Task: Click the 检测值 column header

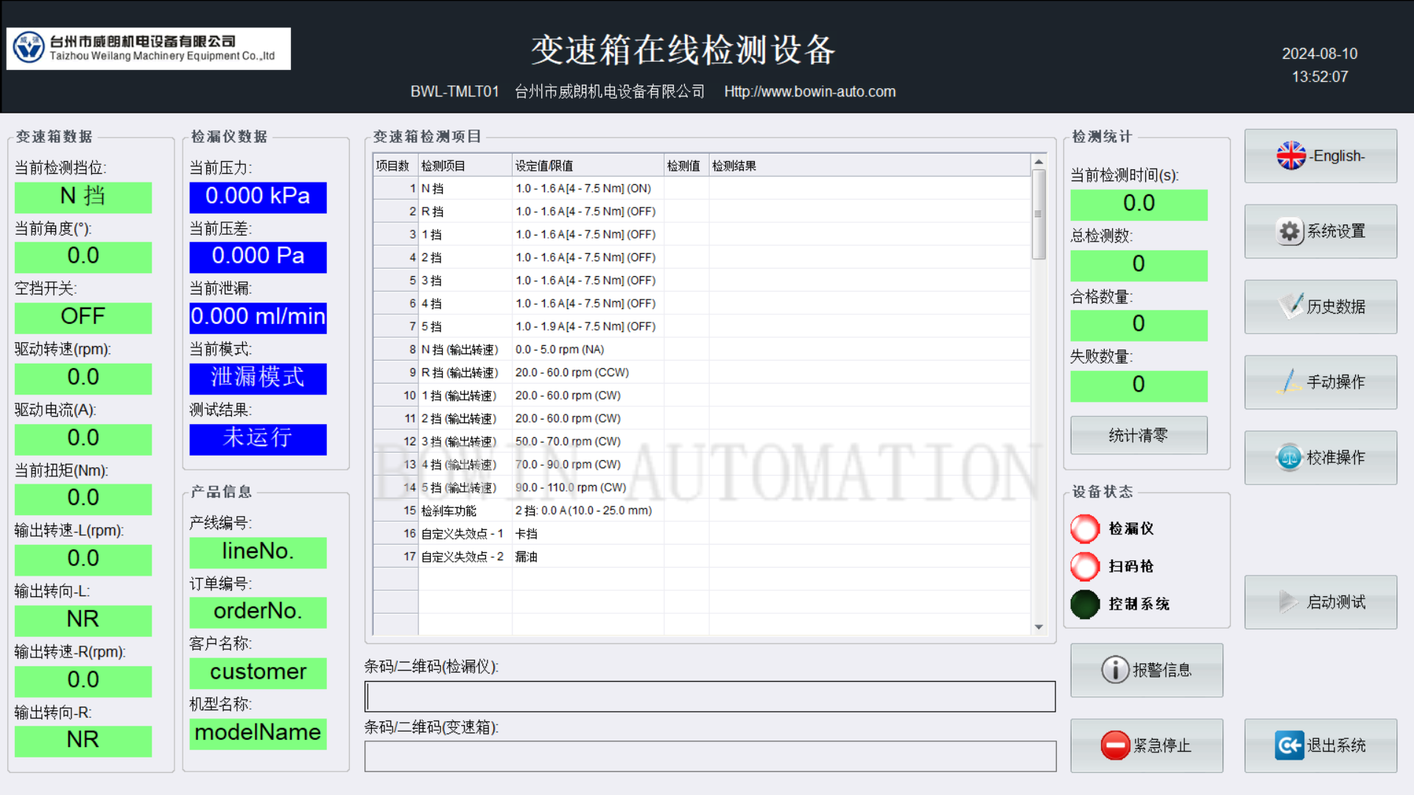Action: (686, 166)
